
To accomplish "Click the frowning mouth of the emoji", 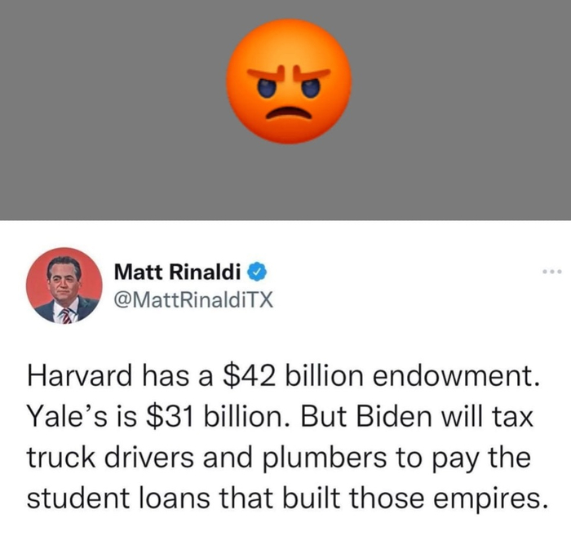I will coord(289,113).
